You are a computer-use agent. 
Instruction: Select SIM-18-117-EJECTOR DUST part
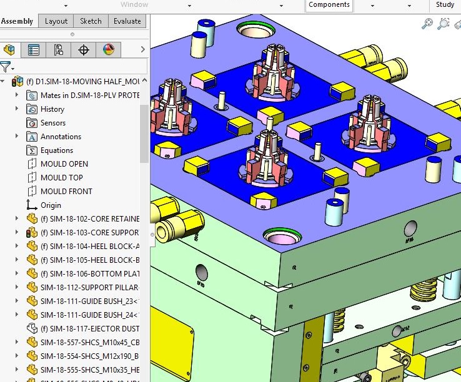coord(89,329)
